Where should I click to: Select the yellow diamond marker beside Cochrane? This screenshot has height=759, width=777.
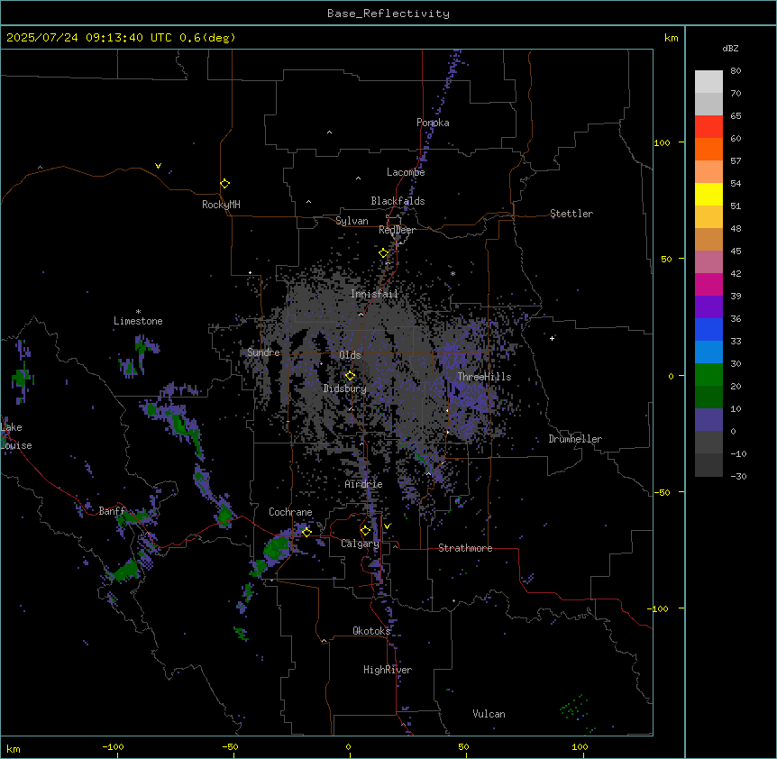[x=306, y=532]
